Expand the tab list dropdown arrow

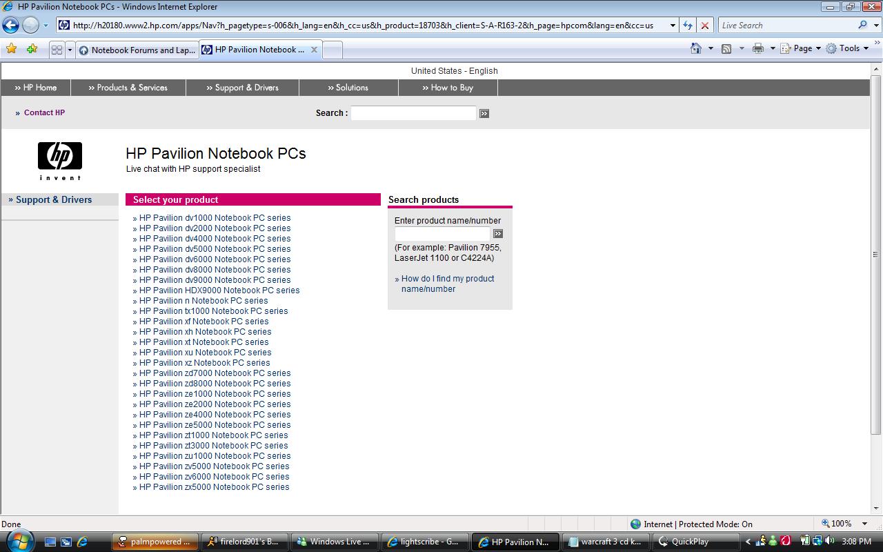click(x=70, y=50)
